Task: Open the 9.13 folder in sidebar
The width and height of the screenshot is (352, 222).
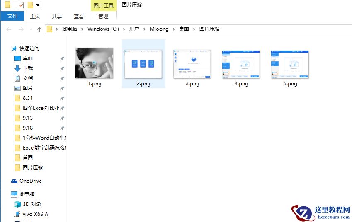Action: tap(28, 118)
